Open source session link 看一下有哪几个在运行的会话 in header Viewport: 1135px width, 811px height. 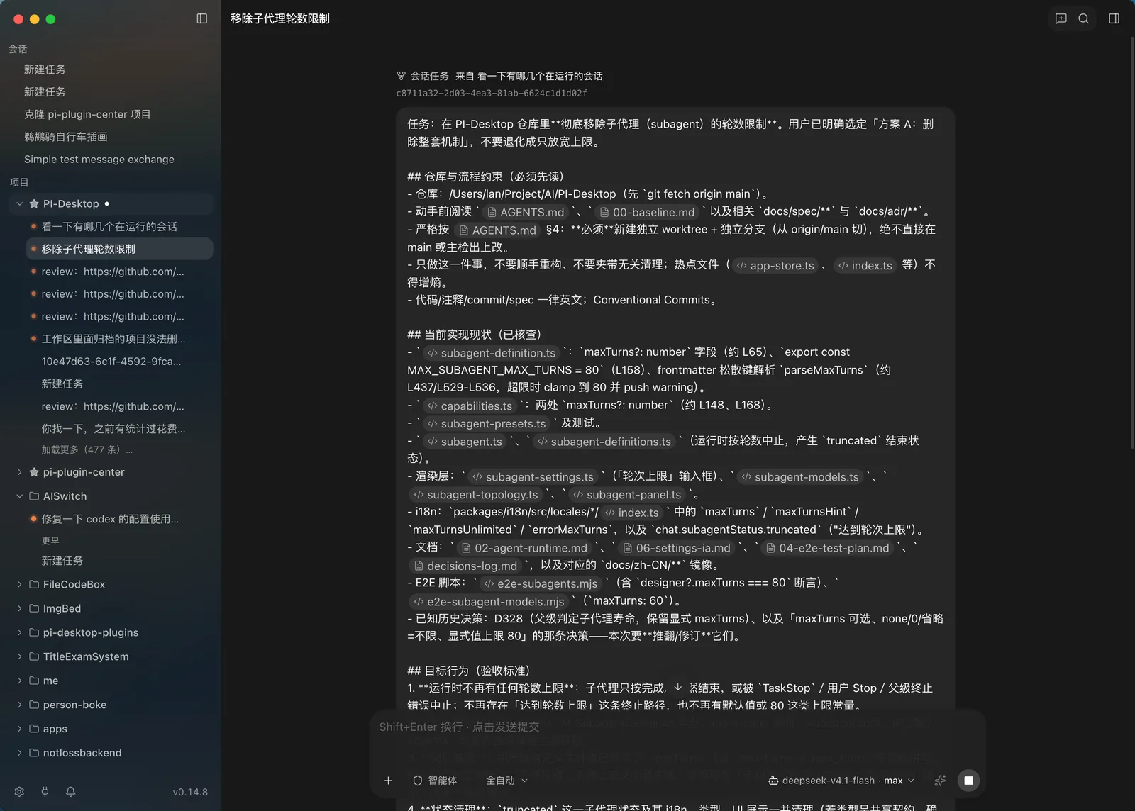(x=540, y=76)
